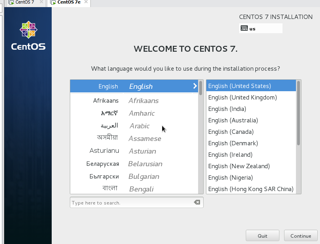Close the CentOS 7 tab
320x244 pixels.
tap(41, 2)
